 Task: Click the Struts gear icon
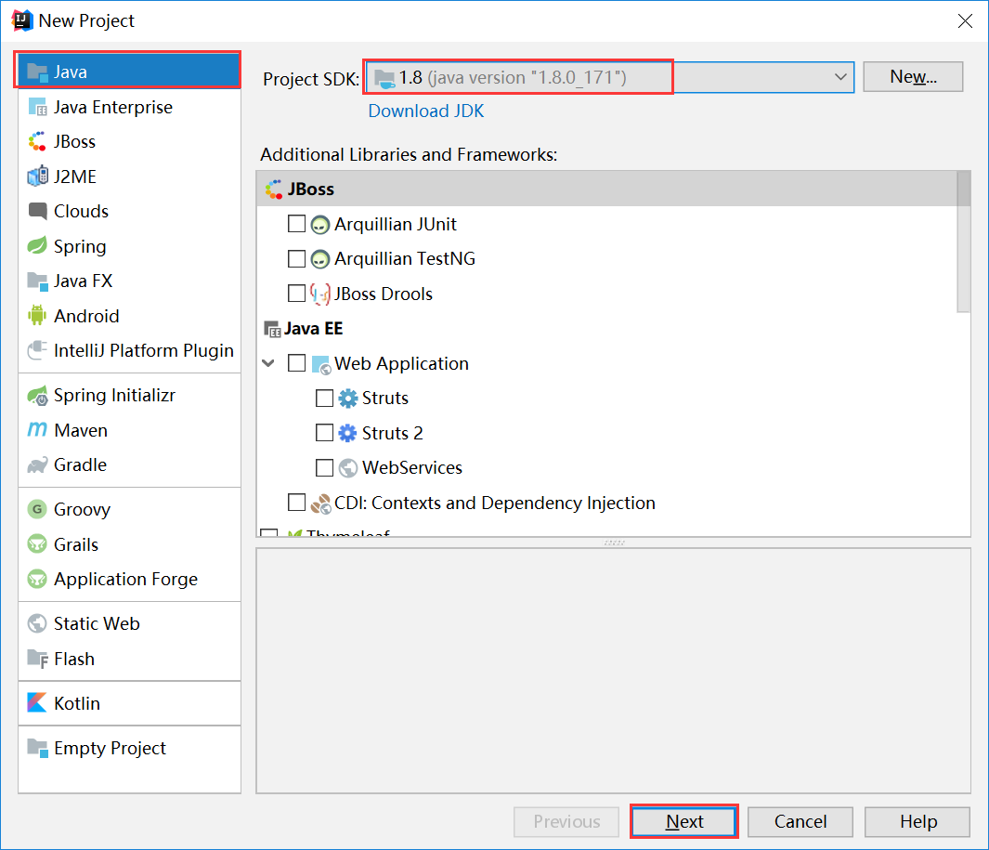coord(347,399)
